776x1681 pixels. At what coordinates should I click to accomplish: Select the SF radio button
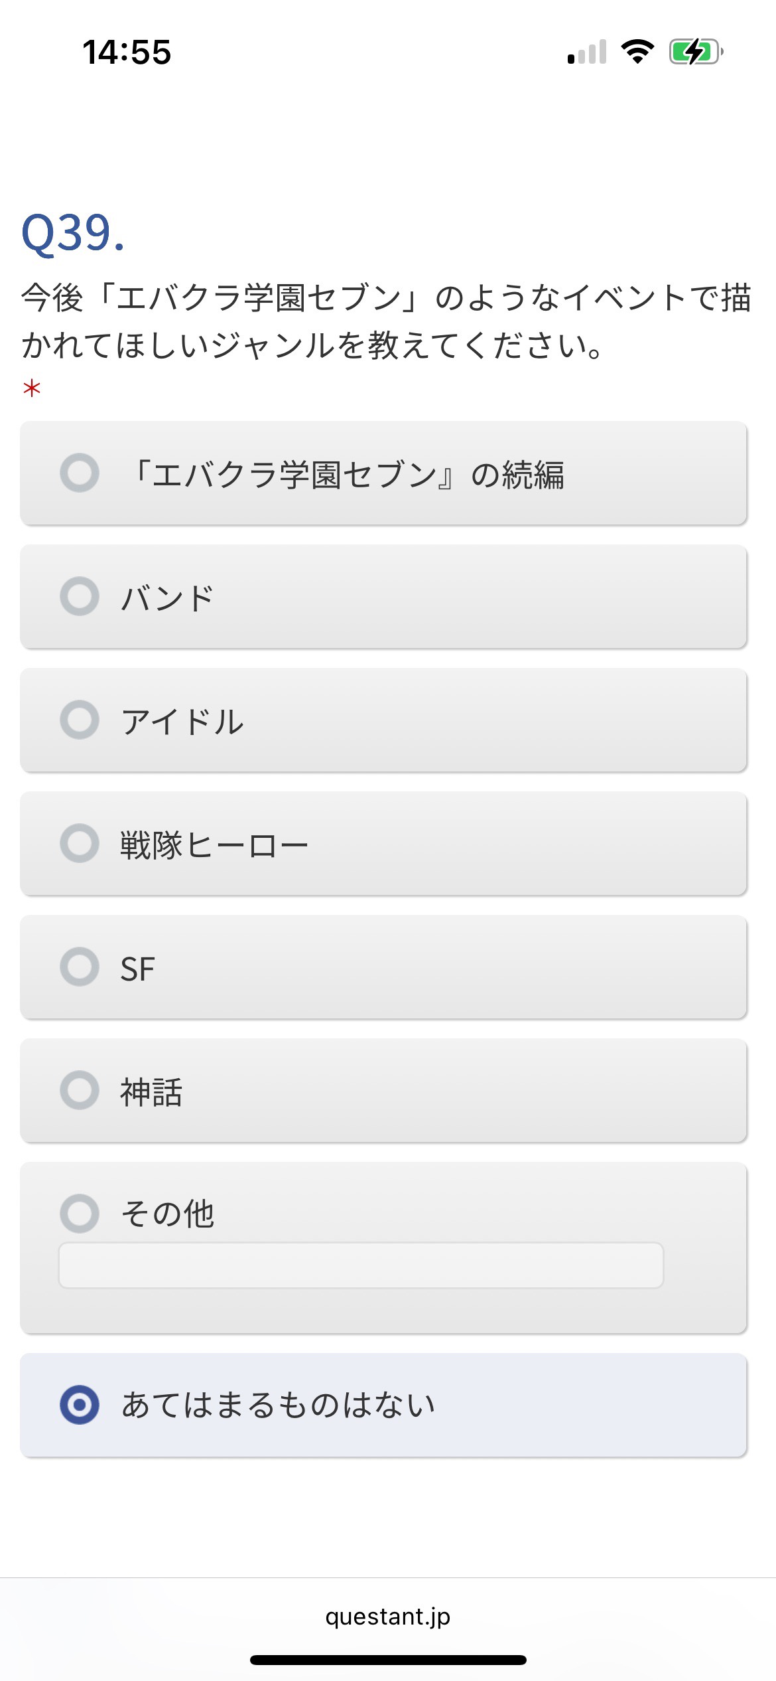point(80,967)
